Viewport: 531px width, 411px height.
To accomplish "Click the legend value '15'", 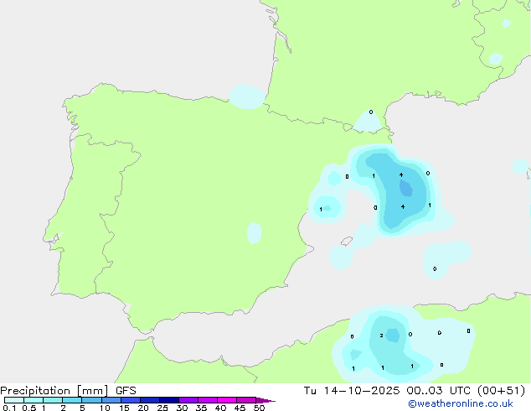I will pyautogui.click(x=124, y=408).
